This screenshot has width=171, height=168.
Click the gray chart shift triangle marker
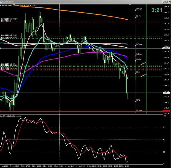[x=130, y=5]
